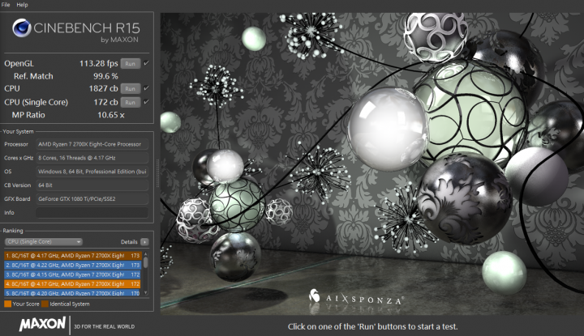584x336 pixels.
Task: Select ranking entry 2 at 4.22 GHz
Action: 73,265
